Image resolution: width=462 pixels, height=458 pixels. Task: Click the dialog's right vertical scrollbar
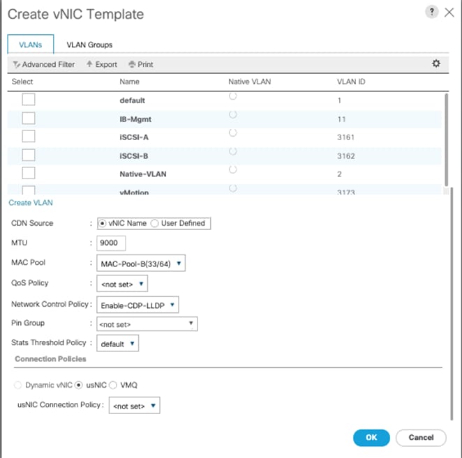pos(452,303)
